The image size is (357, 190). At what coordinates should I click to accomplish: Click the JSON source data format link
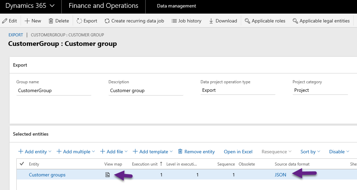tap(281, 175)
